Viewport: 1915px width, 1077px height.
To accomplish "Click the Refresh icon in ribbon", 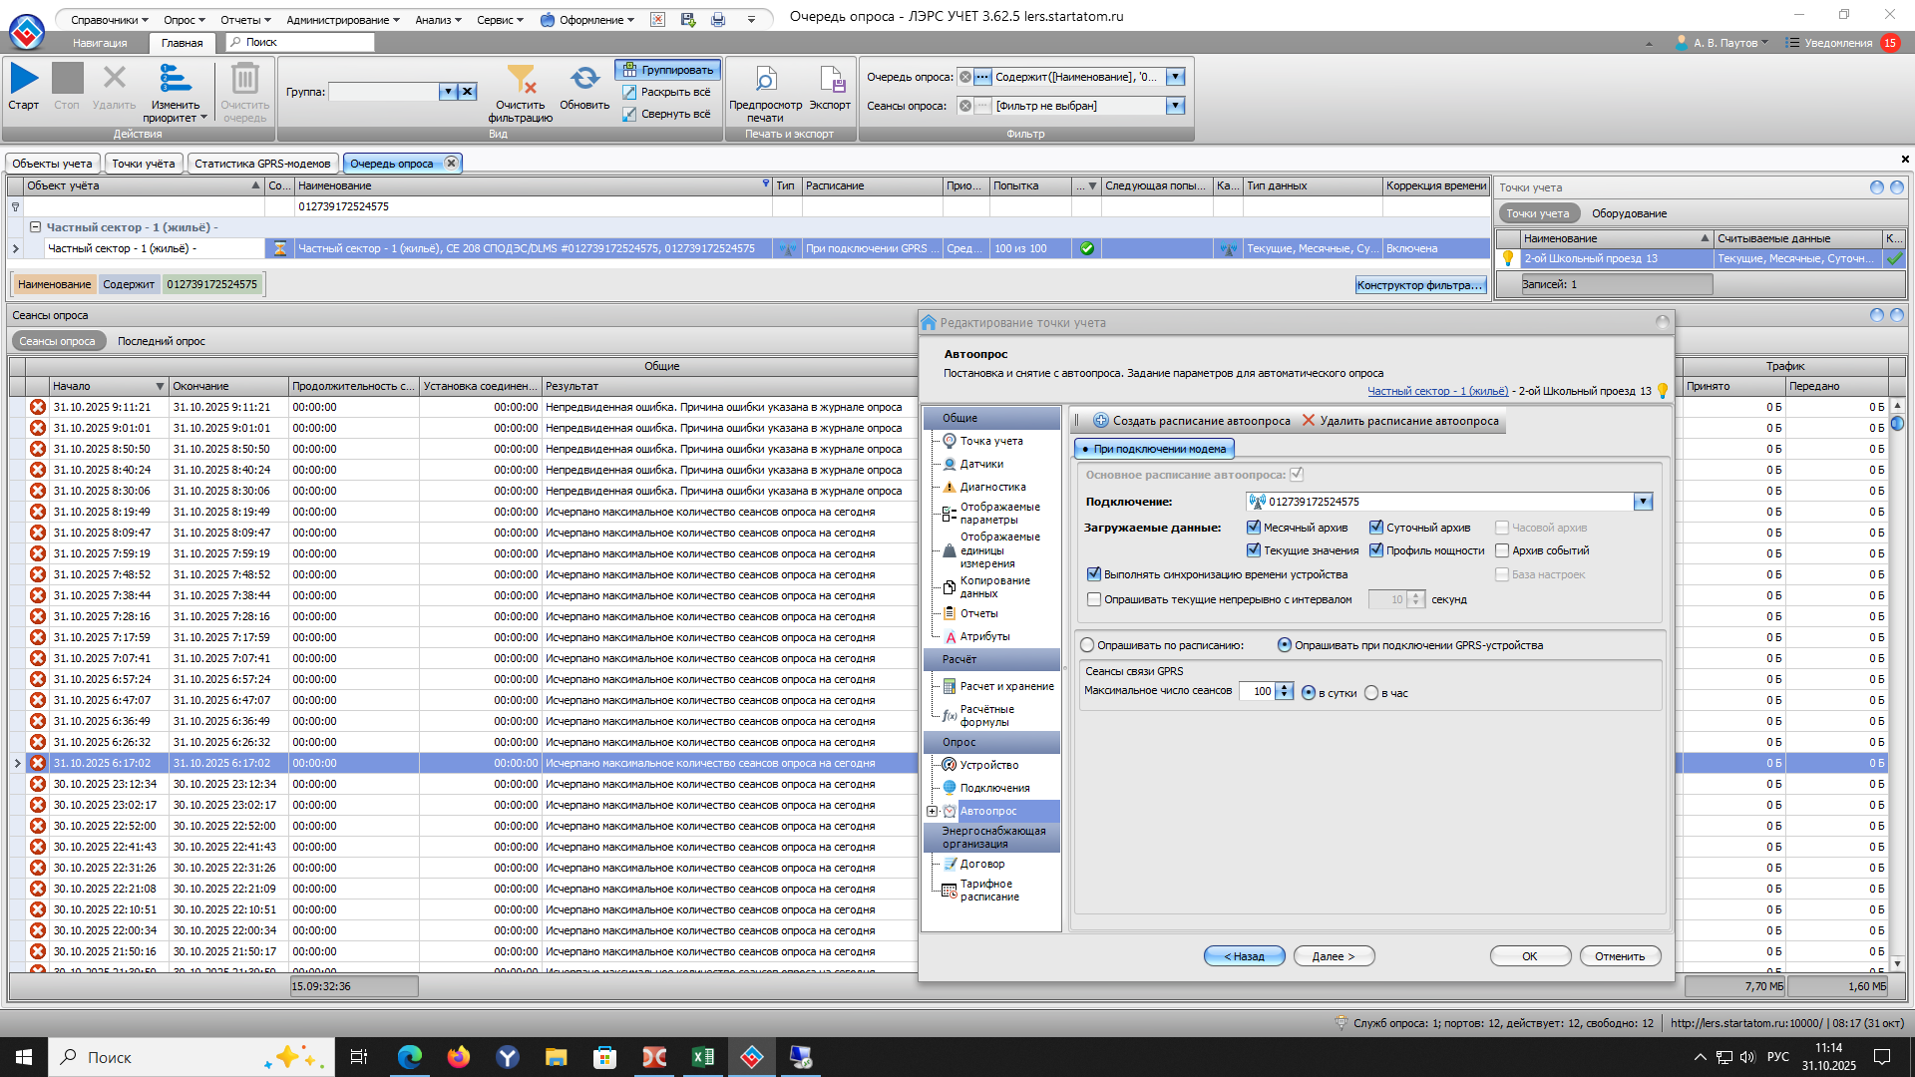I will click(584, 80).
